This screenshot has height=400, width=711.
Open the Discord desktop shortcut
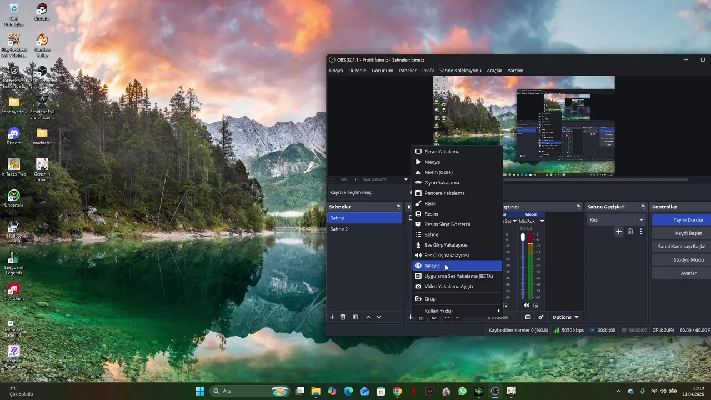pyautogui.click(x=14, y=136)
